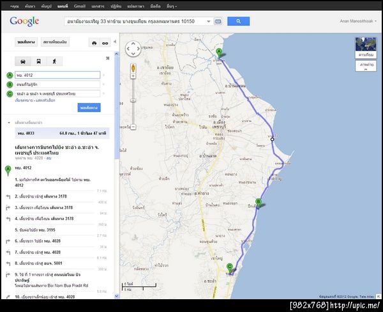Screen dimensions: 383x312
Task: Click step 3 turn right route 3178
Action: [43, 208]
